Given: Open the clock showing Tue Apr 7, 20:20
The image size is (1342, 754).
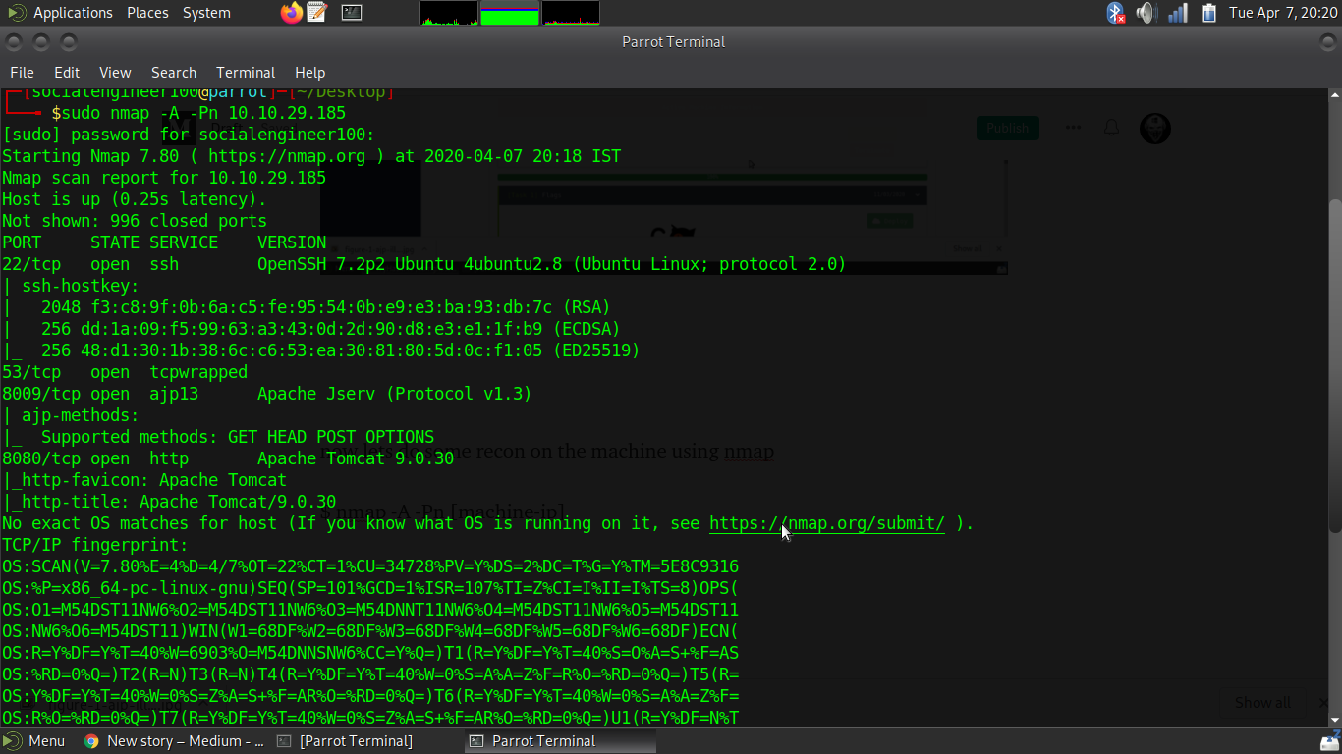Looking at the screenshot, I should (x=1283, y=13).
